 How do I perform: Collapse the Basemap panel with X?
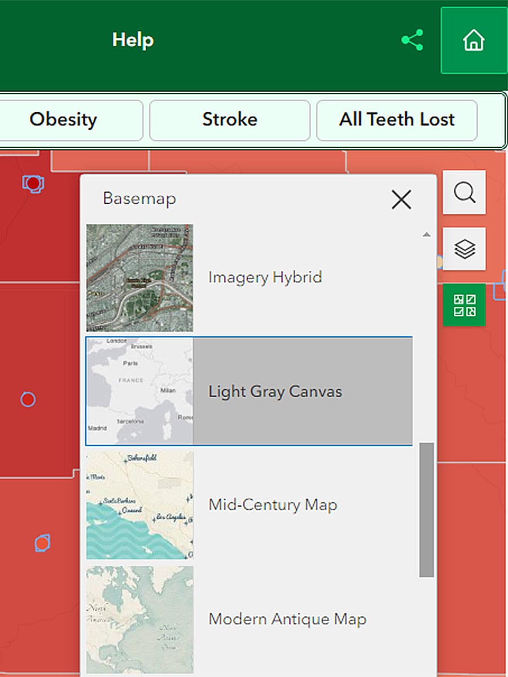[x=401, y=199]
